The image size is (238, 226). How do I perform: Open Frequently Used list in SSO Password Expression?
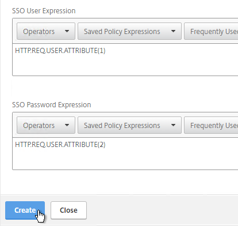(211, 125)
